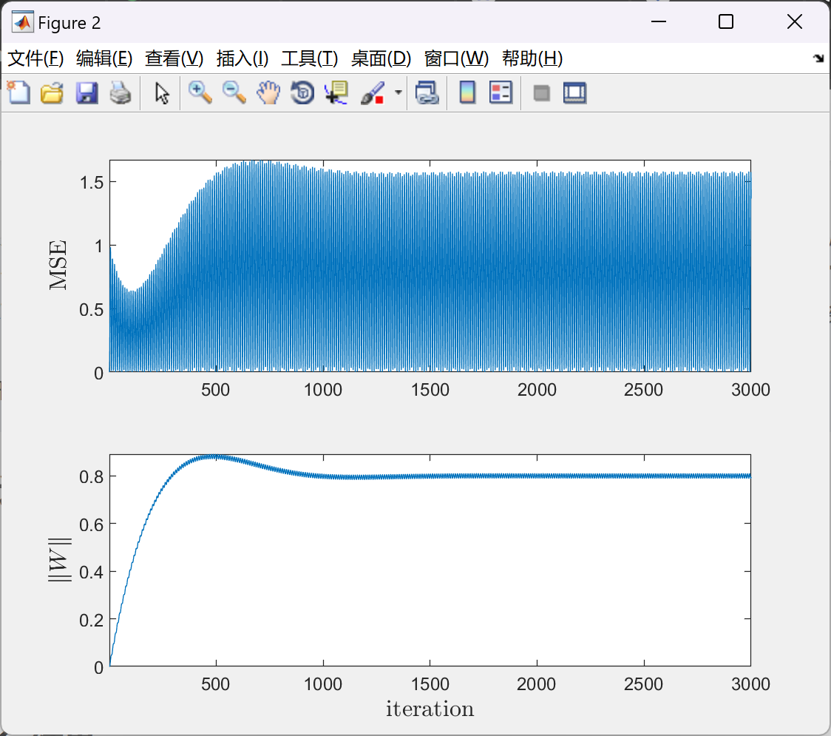
Task: Close the Figure 2 window
Action: click(795, 21)
